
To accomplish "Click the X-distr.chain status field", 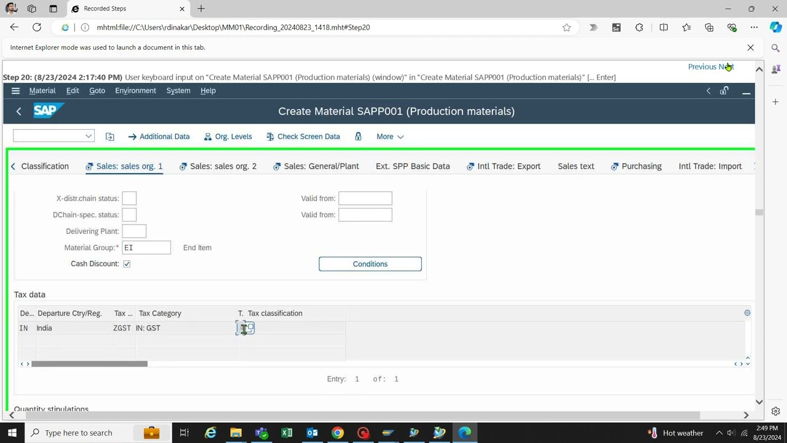I will tap(129, 198).
